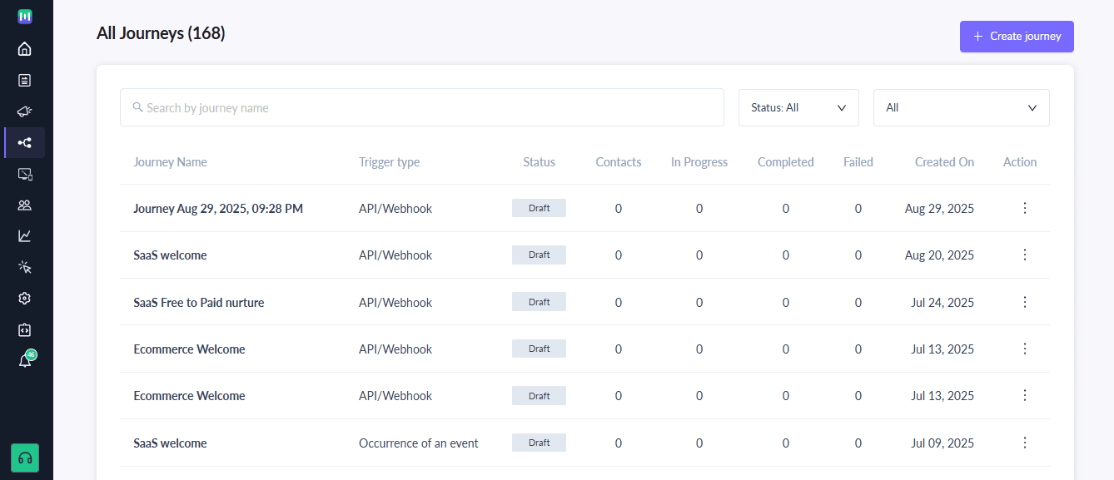
Task: Open the contacts people icon
Action: [x=25, y=205]
